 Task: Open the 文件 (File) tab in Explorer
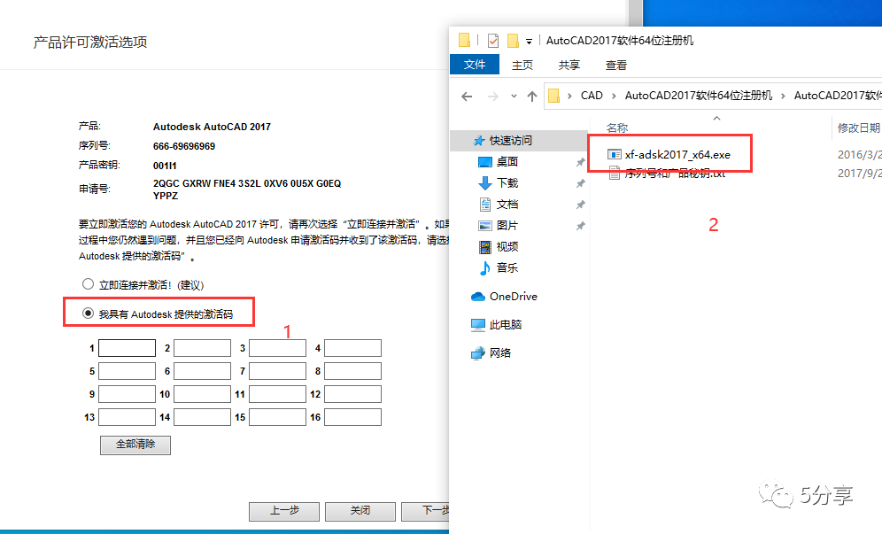(475, 65)
